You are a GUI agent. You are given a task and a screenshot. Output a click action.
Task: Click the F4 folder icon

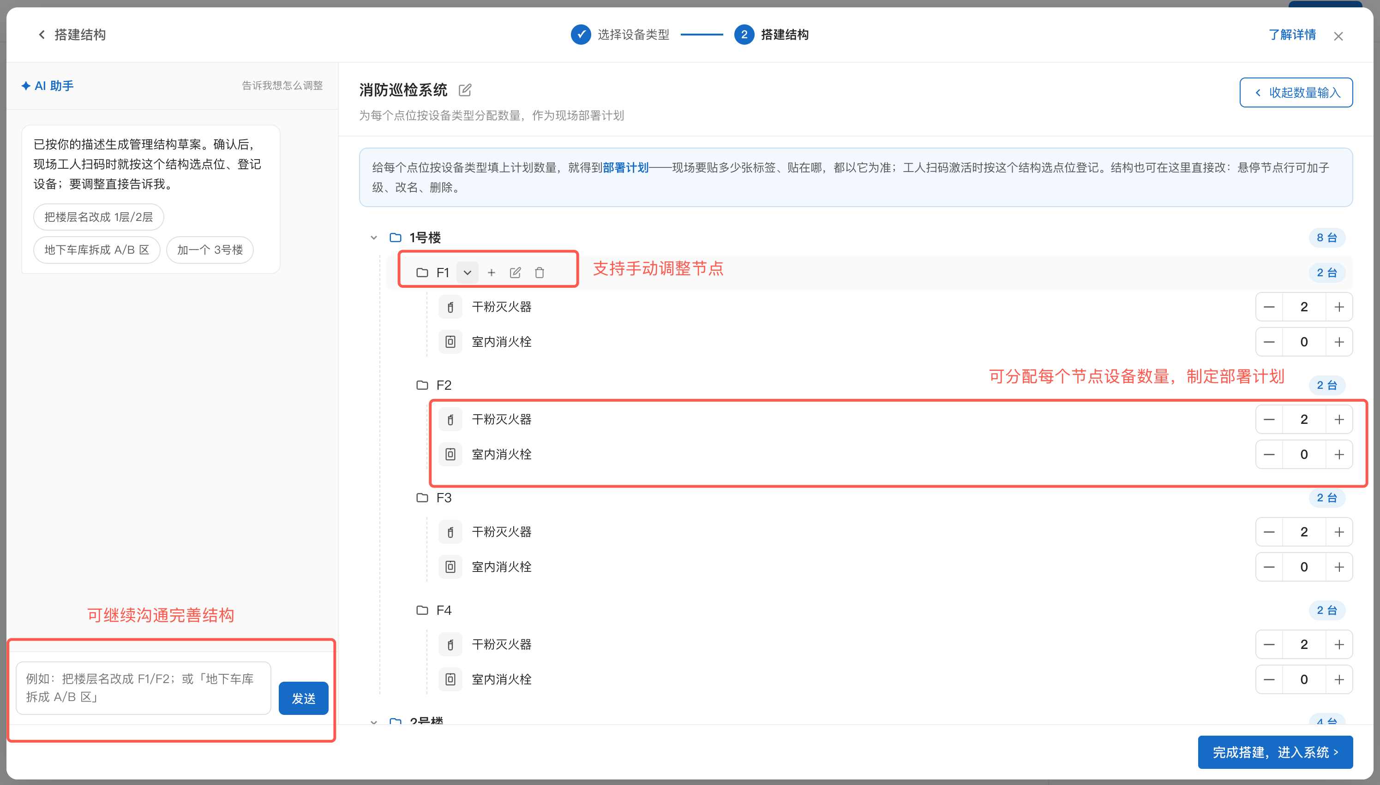422,610
